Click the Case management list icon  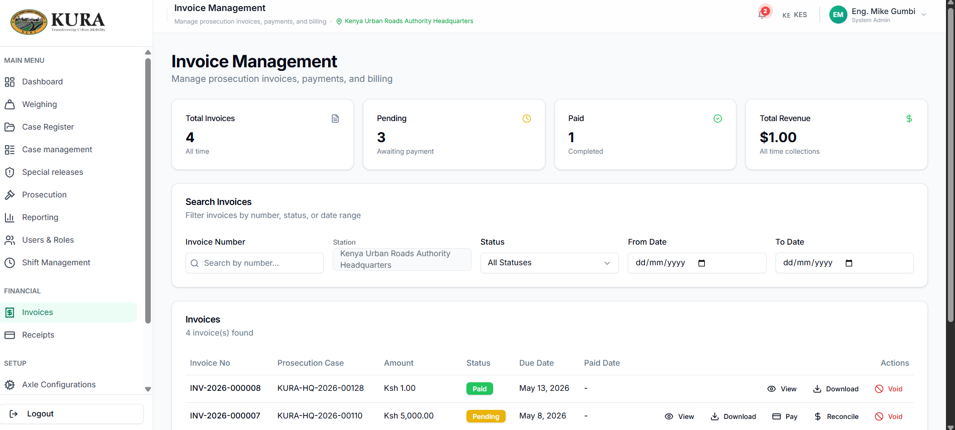10,150
